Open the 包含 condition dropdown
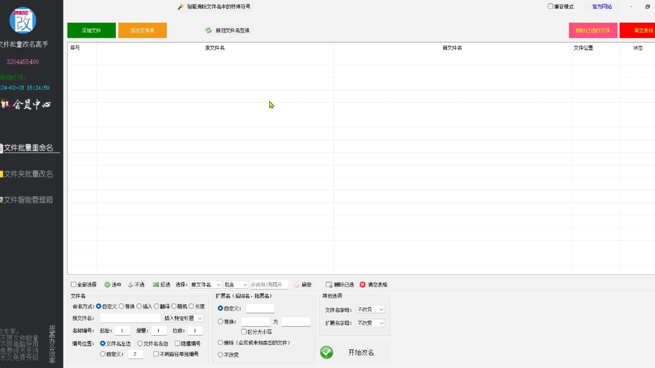This screenshot has width=655, height=368. (236, 285)
